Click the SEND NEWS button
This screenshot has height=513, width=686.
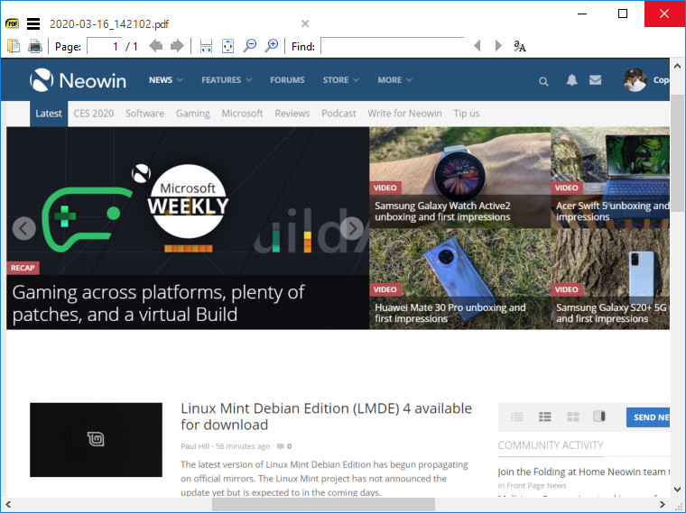648,417
